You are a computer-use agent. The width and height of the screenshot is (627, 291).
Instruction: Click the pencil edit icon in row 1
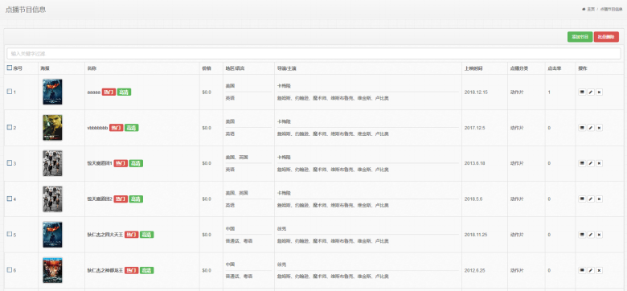pos(591,92)
